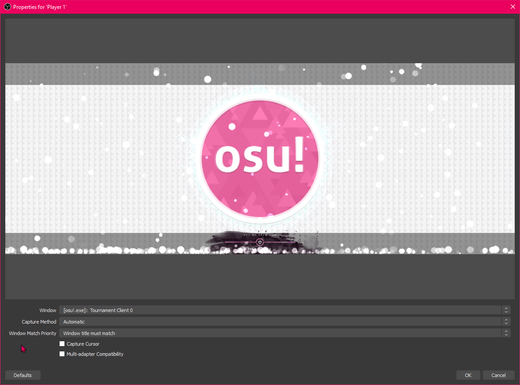Reset settings with the Defaults button
This screenshot has width=520, height=385.
tap(23, 375)
